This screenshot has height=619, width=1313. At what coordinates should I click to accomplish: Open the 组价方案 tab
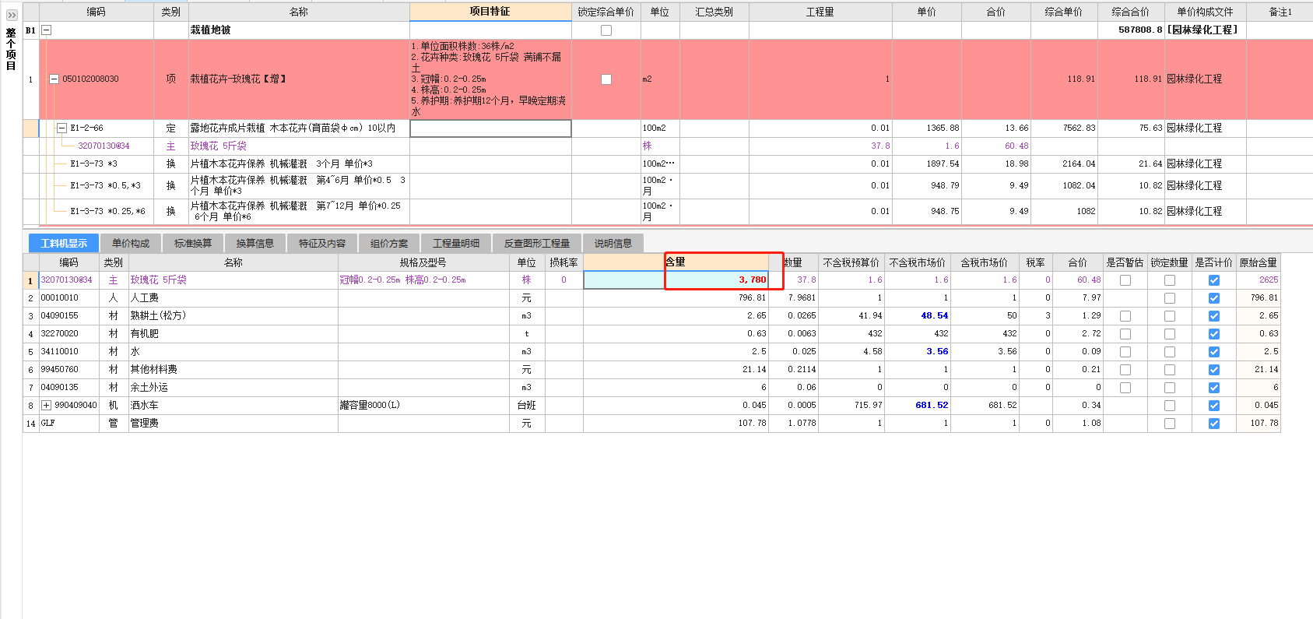click(389, 244)
